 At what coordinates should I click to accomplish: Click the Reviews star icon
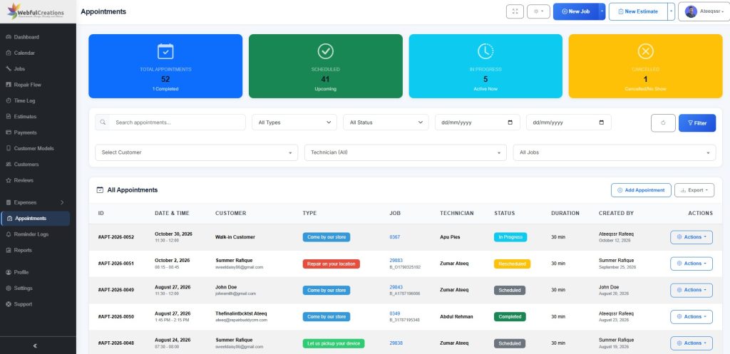tap(9, 180)
